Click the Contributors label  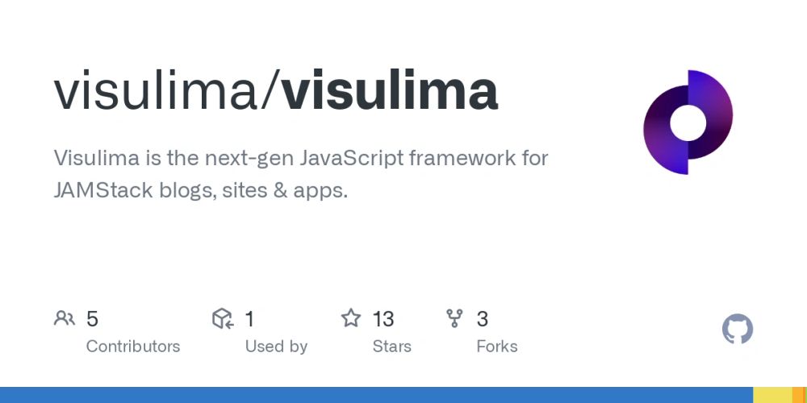pyautogui.click(x=133, y=347)
